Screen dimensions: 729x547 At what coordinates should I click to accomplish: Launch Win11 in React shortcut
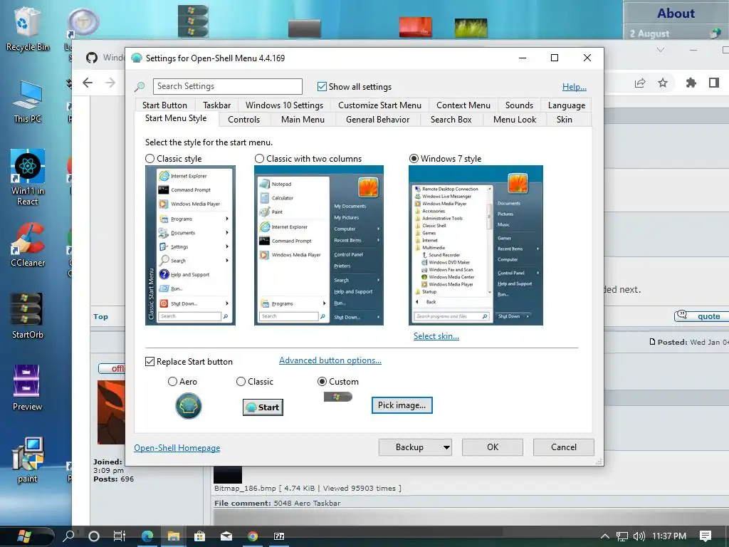click(x=27, y=177)
